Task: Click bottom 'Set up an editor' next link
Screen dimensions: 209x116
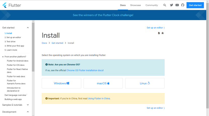Action: [x=156, y=108]
